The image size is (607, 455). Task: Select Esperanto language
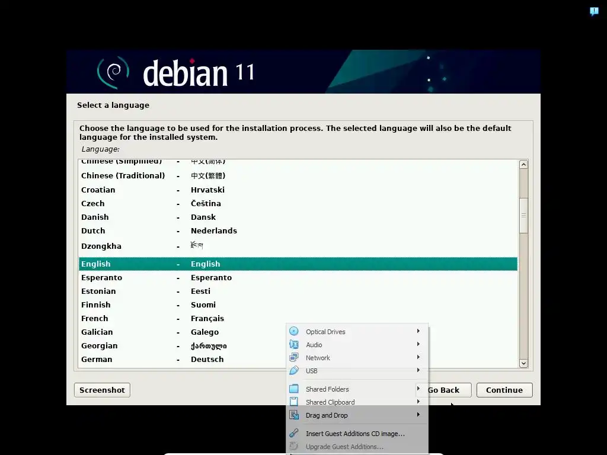tap(298, 277)
